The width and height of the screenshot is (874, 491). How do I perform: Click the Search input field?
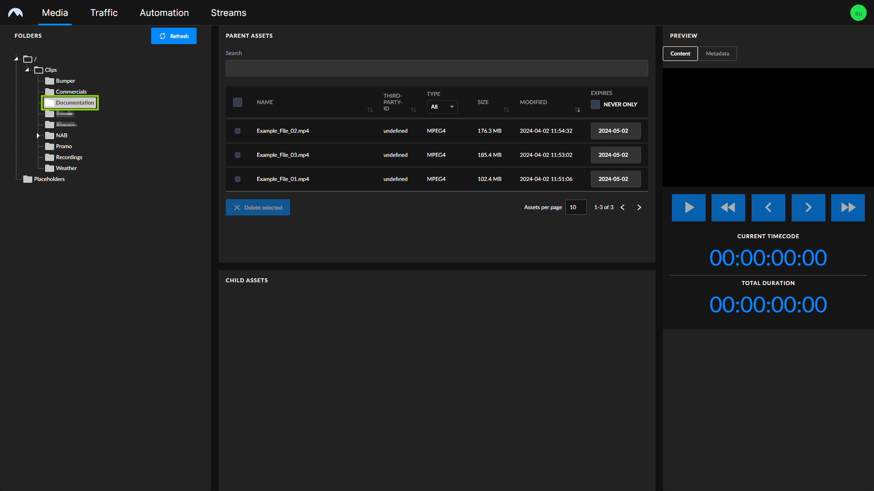(x=437, y=68)
